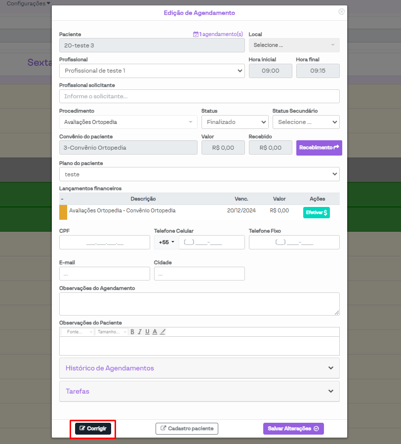Screen dimensions: 401x444
Task: Click the CPF input field
Action: click(104, 242)
